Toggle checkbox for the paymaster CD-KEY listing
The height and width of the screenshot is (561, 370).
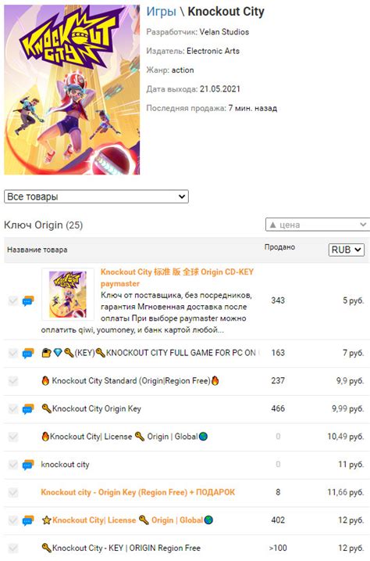(13, 300)
